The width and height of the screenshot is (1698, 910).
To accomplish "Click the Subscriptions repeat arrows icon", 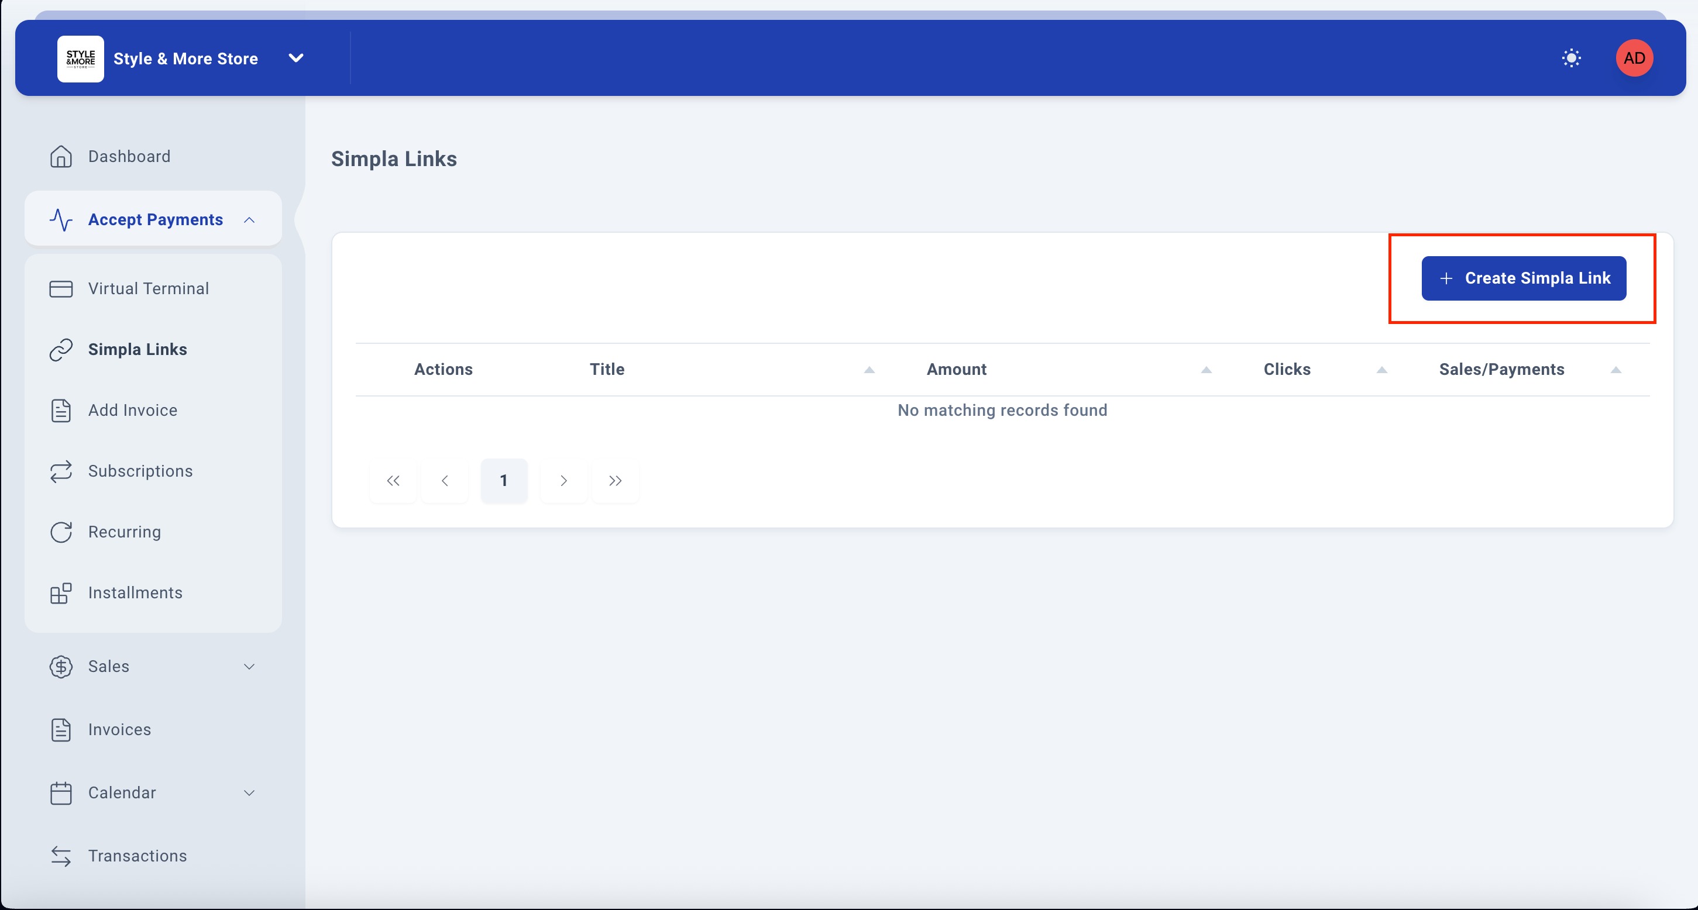I will coord(61,471).
